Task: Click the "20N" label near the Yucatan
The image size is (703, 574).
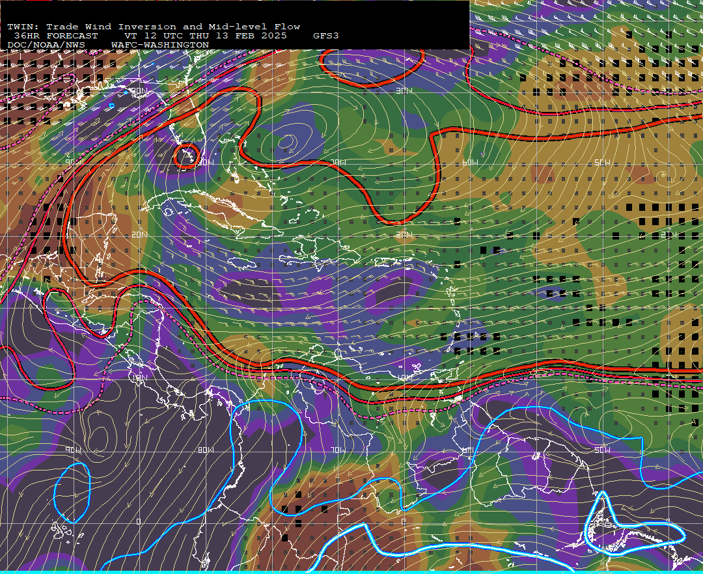Action: pos(139,234)
